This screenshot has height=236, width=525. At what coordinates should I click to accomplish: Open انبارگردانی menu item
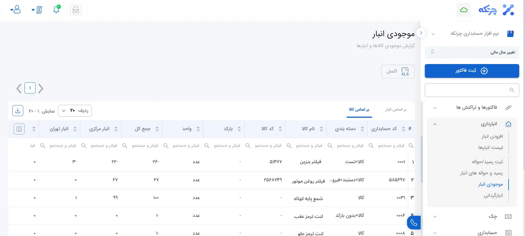pyautogui.click(x=493, y=195)
